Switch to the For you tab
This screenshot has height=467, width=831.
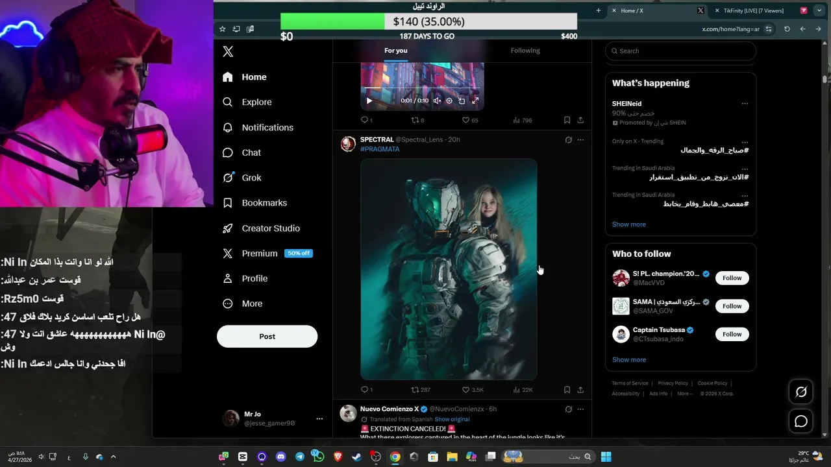tap(396, 51)
